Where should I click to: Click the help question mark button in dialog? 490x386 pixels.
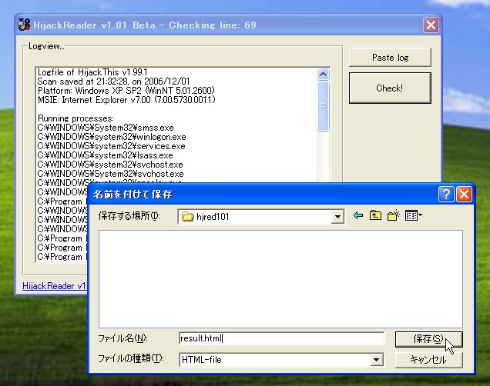(446, 195)
